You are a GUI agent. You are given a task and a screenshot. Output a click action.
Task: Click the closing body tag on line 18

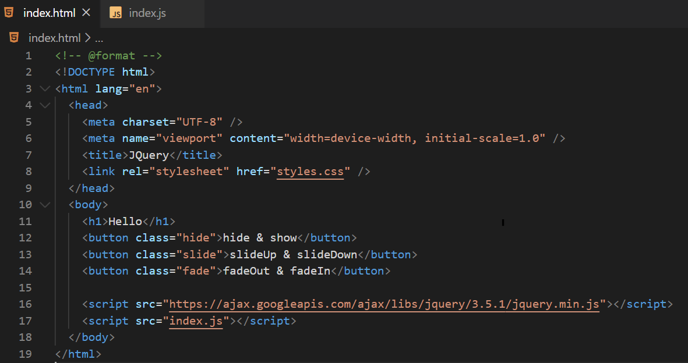[x=91, y=337]
